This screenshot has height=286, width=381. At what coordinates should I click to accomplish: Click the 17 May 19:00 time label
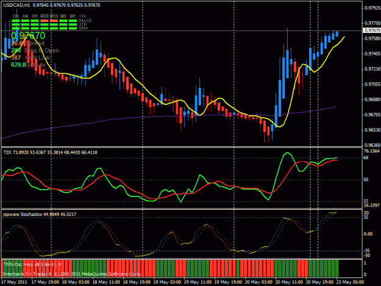45,282
